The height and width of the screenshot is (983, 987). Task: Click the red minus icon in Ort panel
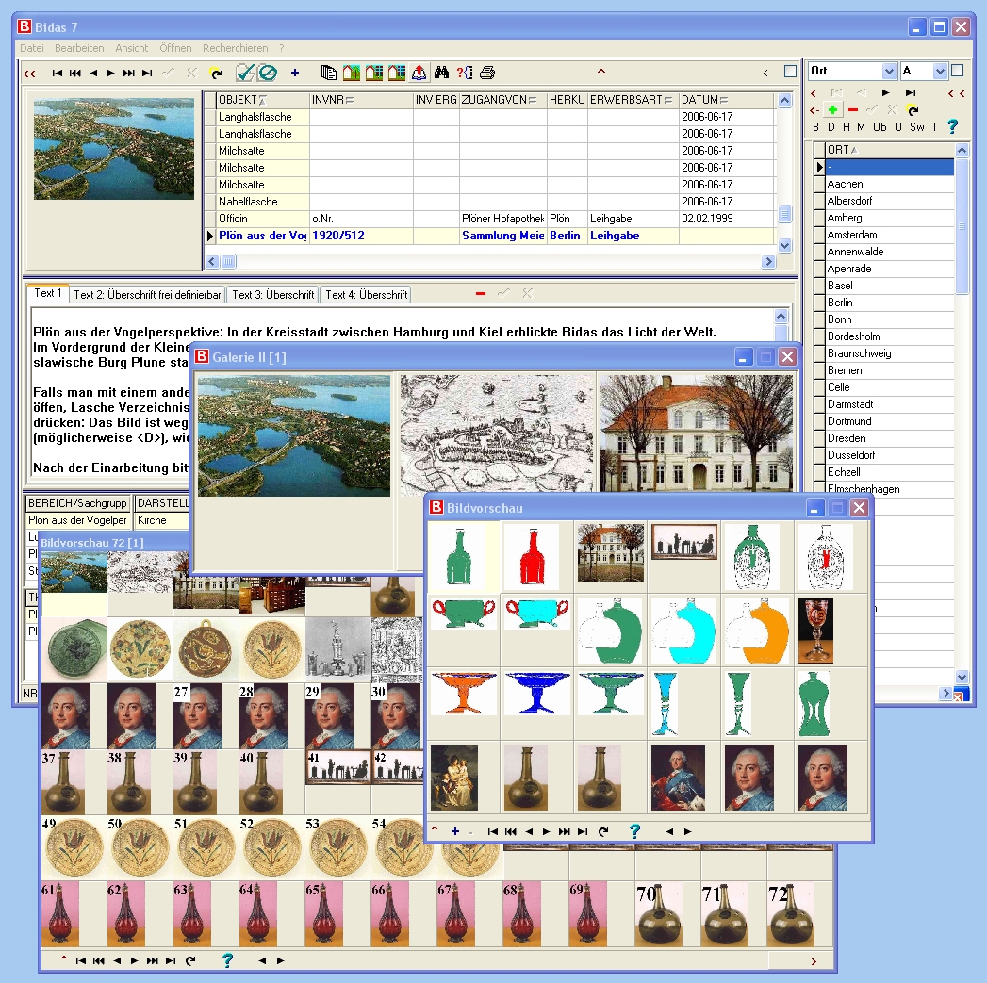coord(853,109)
